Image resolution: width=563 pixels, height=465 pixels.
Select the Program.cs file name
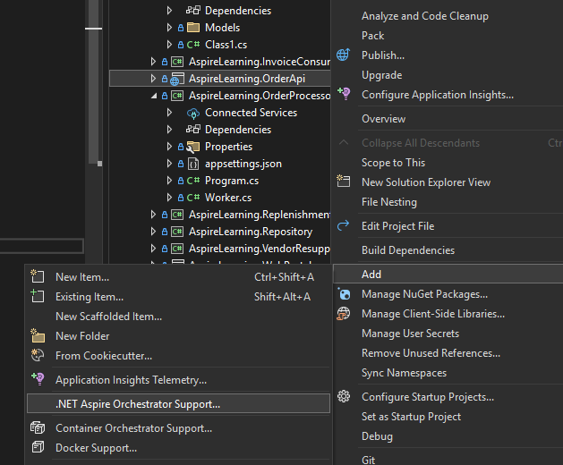pos(232,181)
